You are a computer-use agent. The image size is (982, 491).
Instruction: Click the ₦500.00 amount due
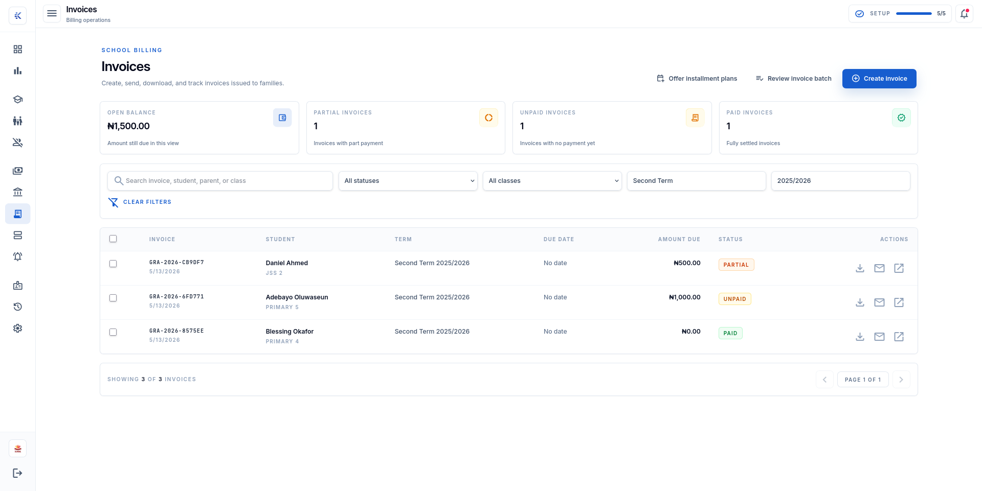687,263
